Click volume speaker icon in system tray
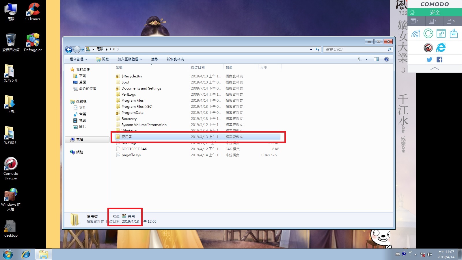462x260 pixels. click(429, 255)
